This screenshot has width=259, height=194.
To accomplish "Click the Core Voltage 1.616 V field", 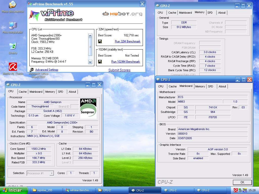I will point(70,115).
